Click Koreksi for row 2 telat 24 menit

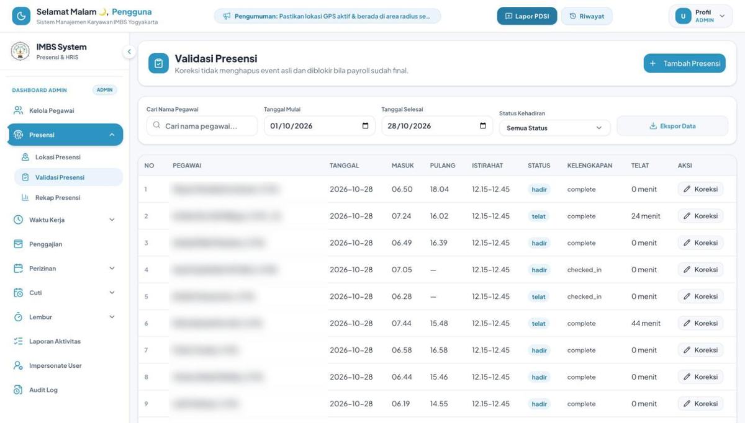pyautogui.click(x=700, y=216)
